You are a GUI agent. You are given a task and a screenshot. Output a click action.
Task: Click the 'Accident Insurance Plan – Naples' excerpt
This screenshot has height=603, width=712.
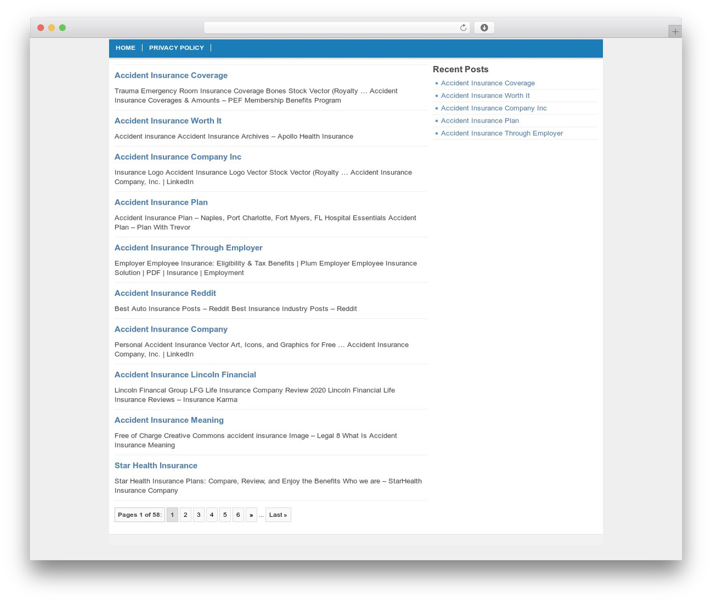[265, 223]
